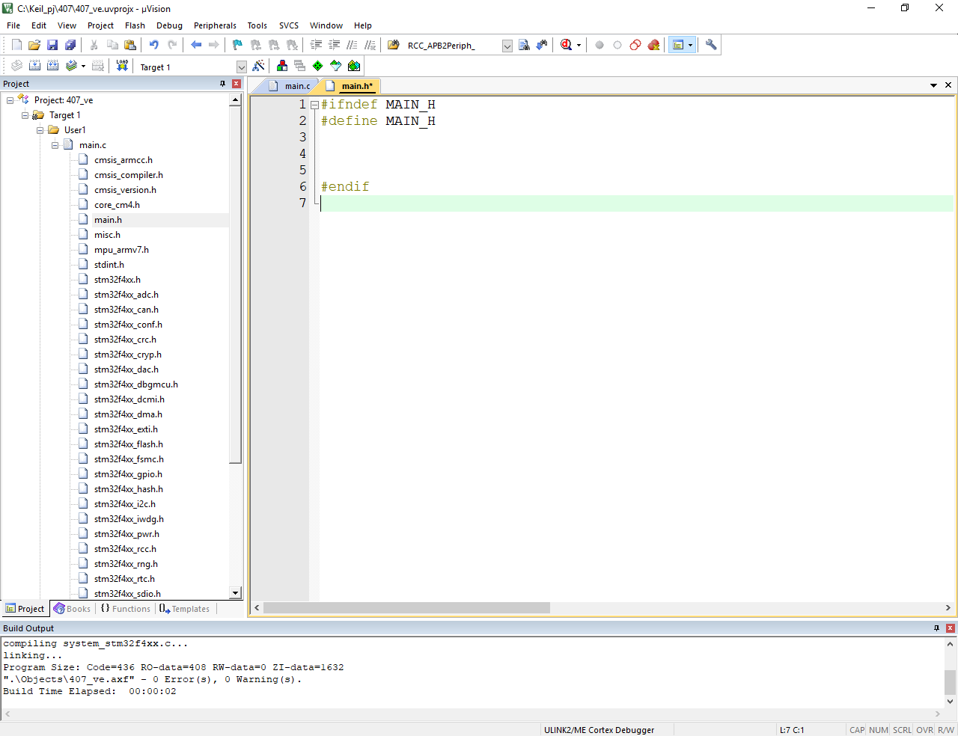This screenshot has height=736, width=958.
Task: Click the Indent selection icon
Action: (317, 45)
